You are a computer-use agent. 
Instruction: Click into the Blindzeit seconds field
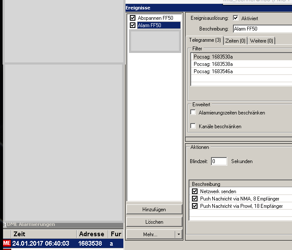pos(219,161)
